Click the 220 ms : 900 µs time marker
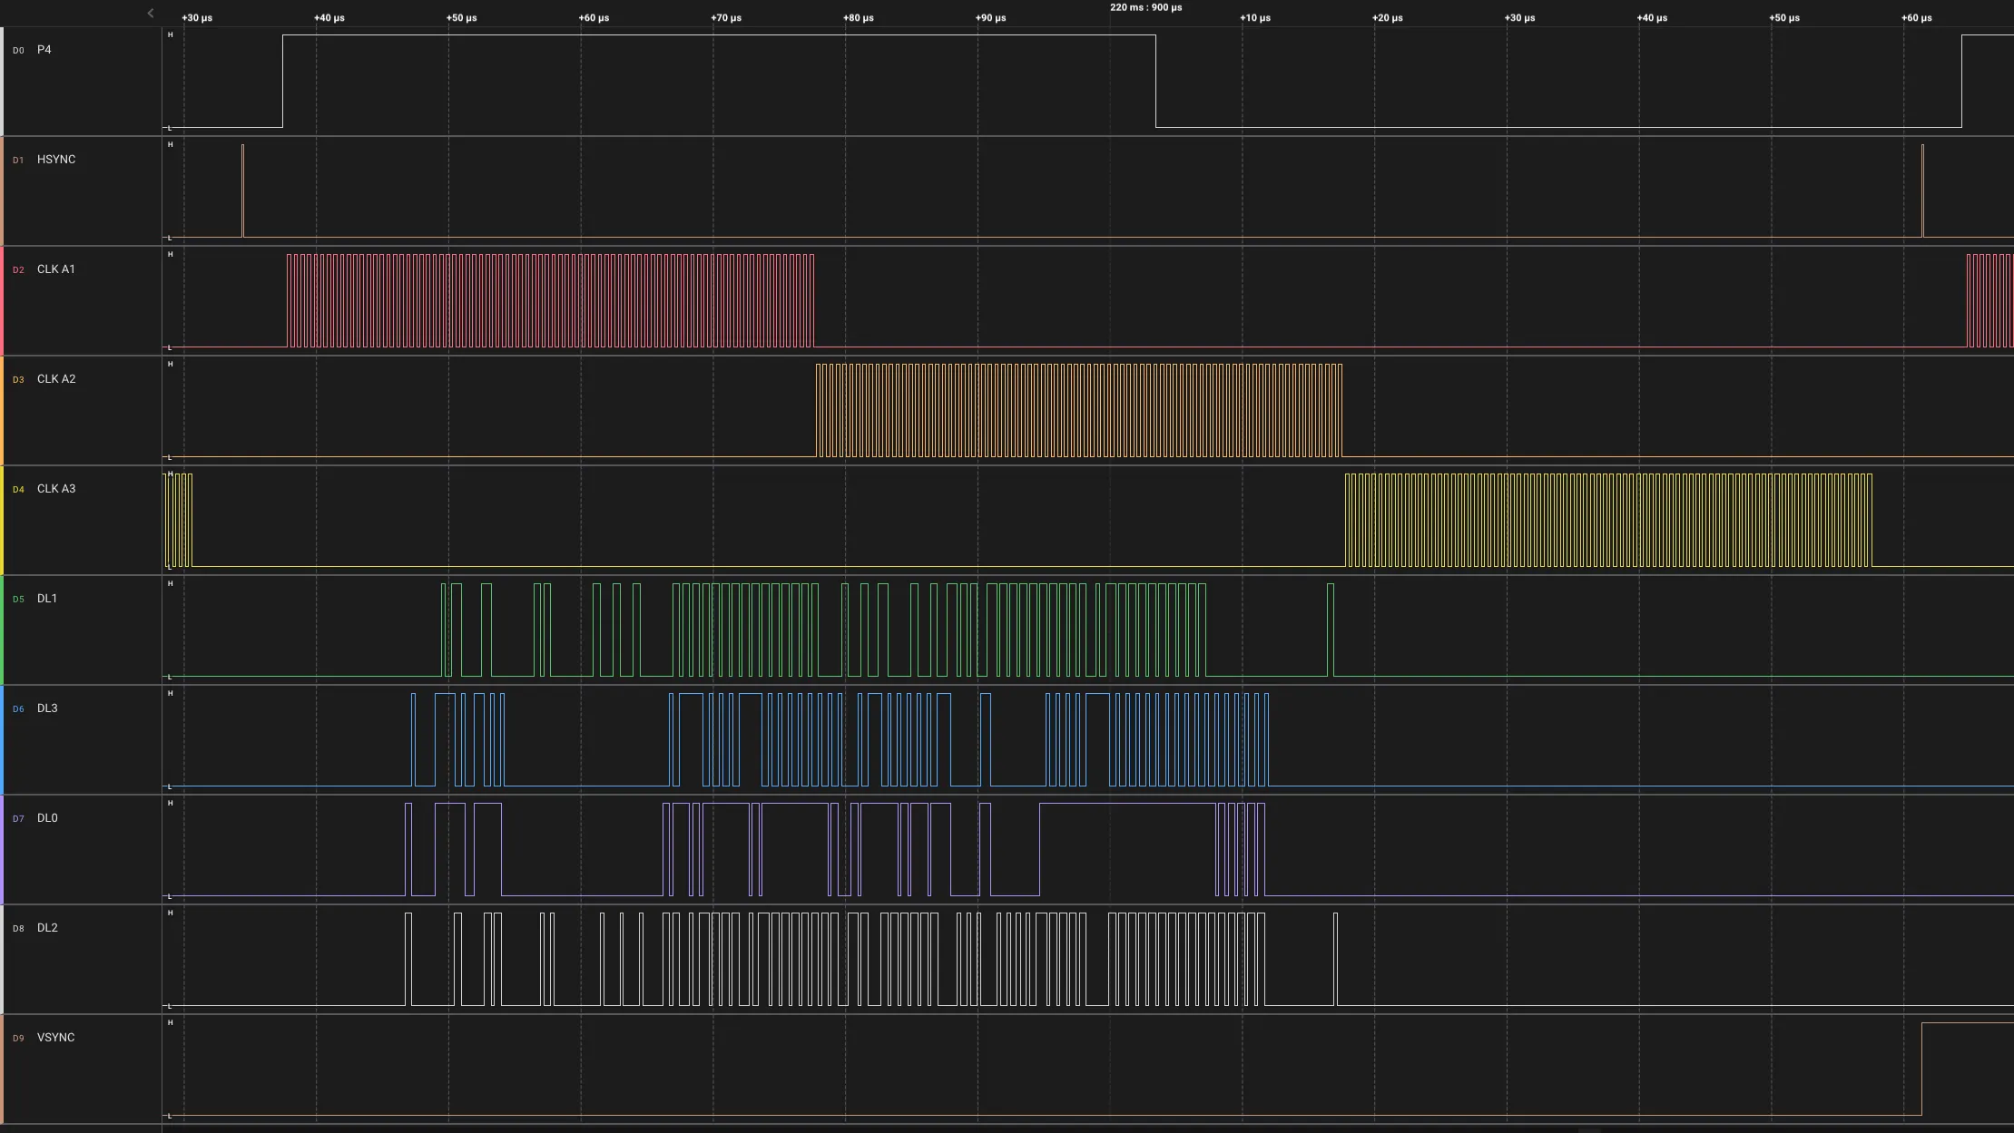Image resolution: width=2014 pixels, height=1133 pixels. [x=1145, y=7]
